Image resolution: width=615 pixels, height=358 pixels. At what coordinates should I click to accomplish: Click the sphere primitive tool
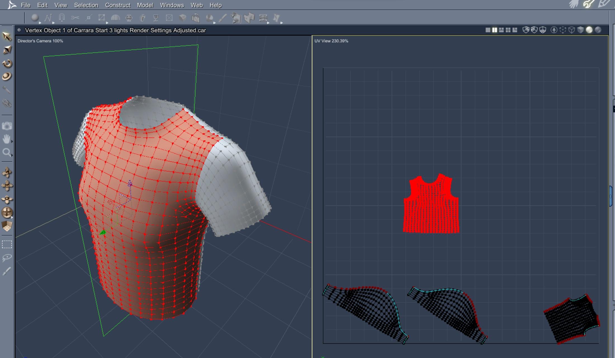(35, 18)
